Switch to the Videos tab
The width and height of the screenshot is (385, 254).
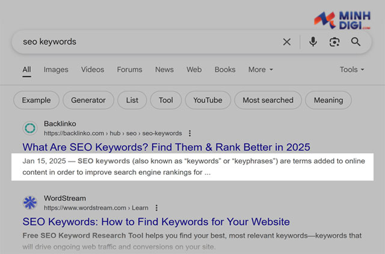(93, 70)
